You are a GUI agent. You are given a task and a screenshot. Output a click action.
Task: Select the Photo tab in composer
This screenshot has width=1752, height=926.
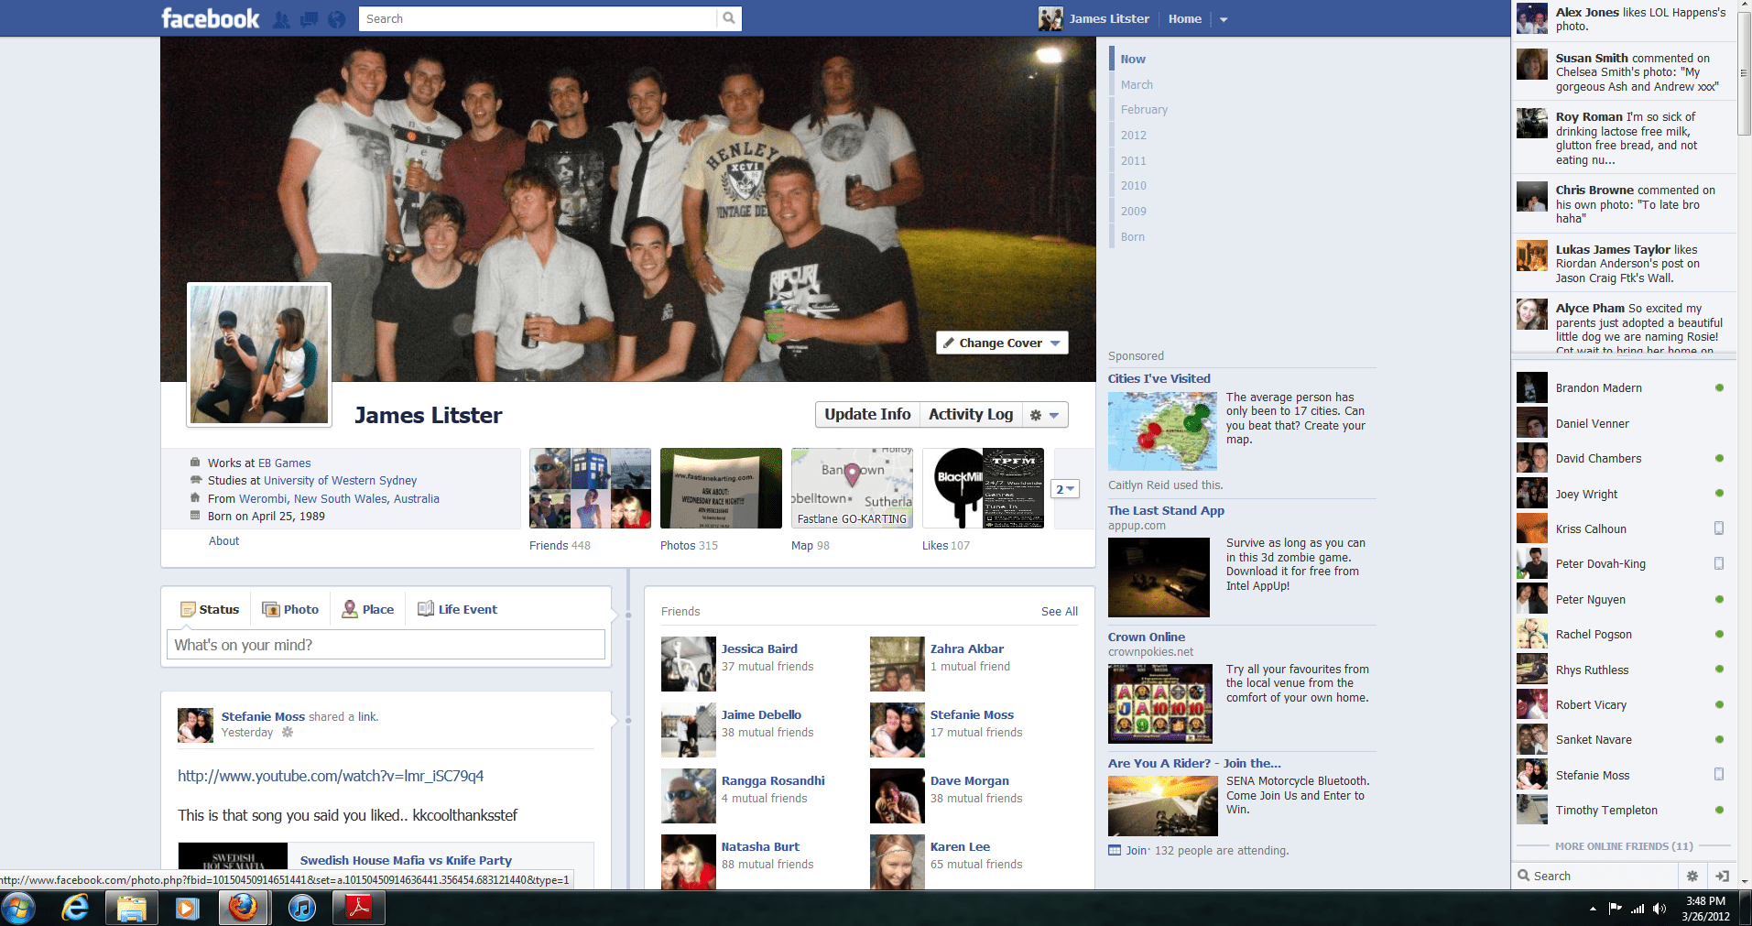click(290, 609)
